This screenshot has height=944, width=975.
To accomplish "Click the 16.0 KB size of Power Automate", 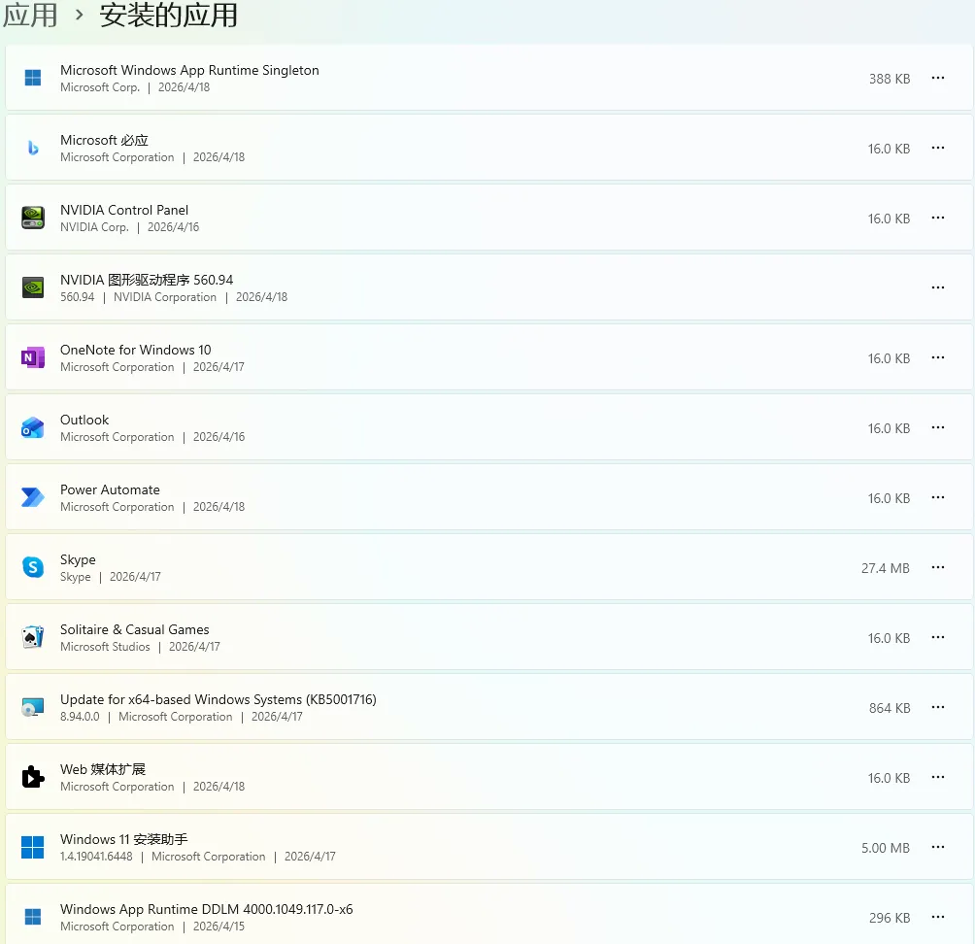I will tap(890, 499).
